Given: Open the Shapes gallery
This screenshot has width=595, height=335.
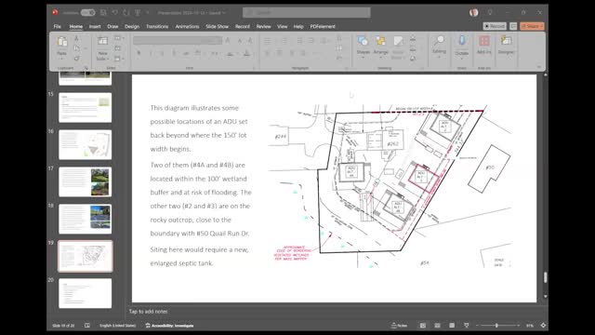Looking at the screenshot, I should pyautogui.click(x=363, y=47).
